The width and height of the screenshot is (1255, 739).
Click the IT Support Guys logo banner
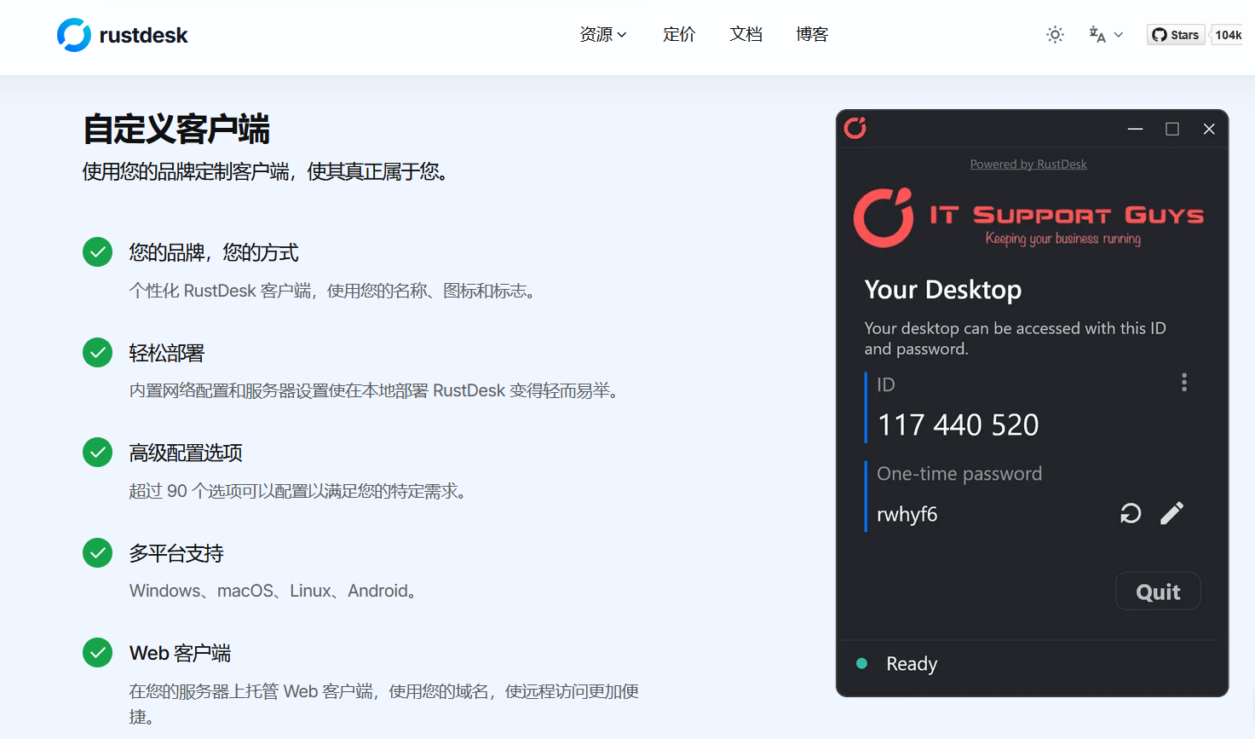coord(1028,219)
